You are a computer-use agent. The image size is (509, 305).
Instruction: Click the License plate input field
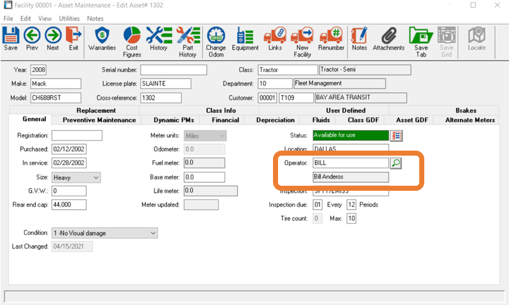[x=166, y=83]
